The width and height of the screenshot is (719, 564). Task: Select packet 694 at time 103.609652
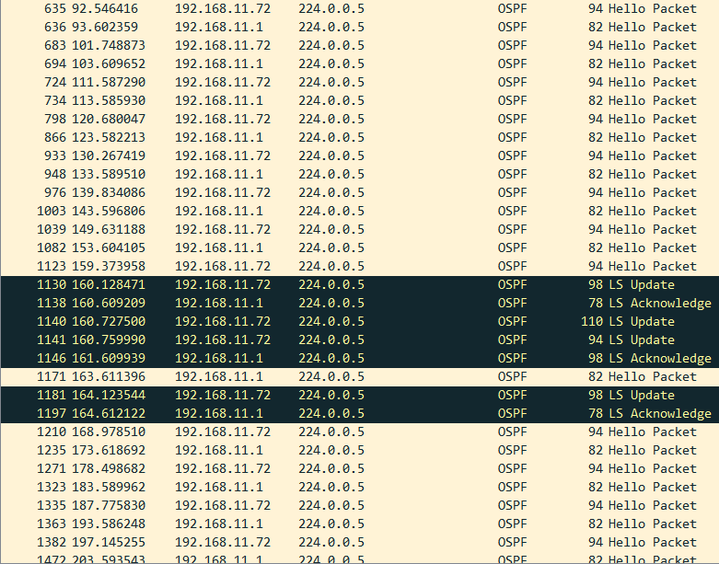359,63
